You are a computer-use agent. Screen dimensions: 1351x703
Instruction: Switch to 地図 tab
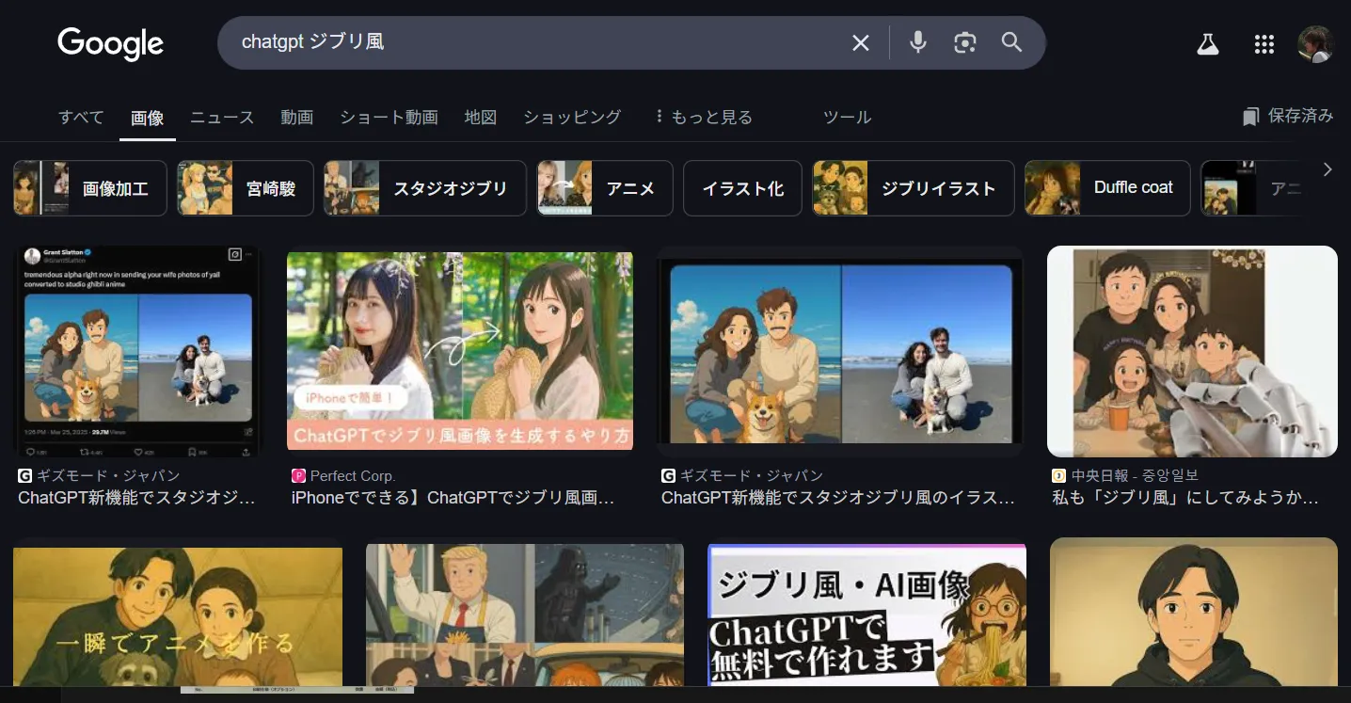(x=480, y=118)
